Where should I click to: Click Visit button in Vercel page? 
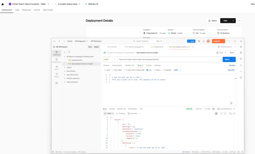(225, 20)
